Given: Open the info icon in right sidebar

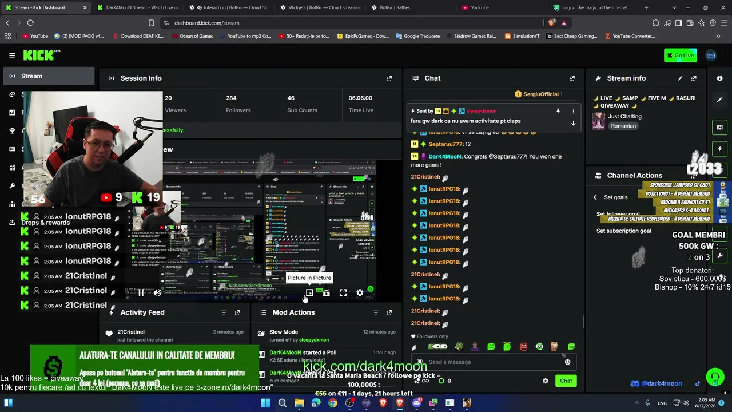Looking at the screenshot, I should click(x=719, y=78).
